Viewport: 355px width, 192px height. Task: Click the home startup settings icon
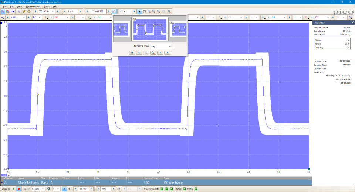tap(29, 11)
